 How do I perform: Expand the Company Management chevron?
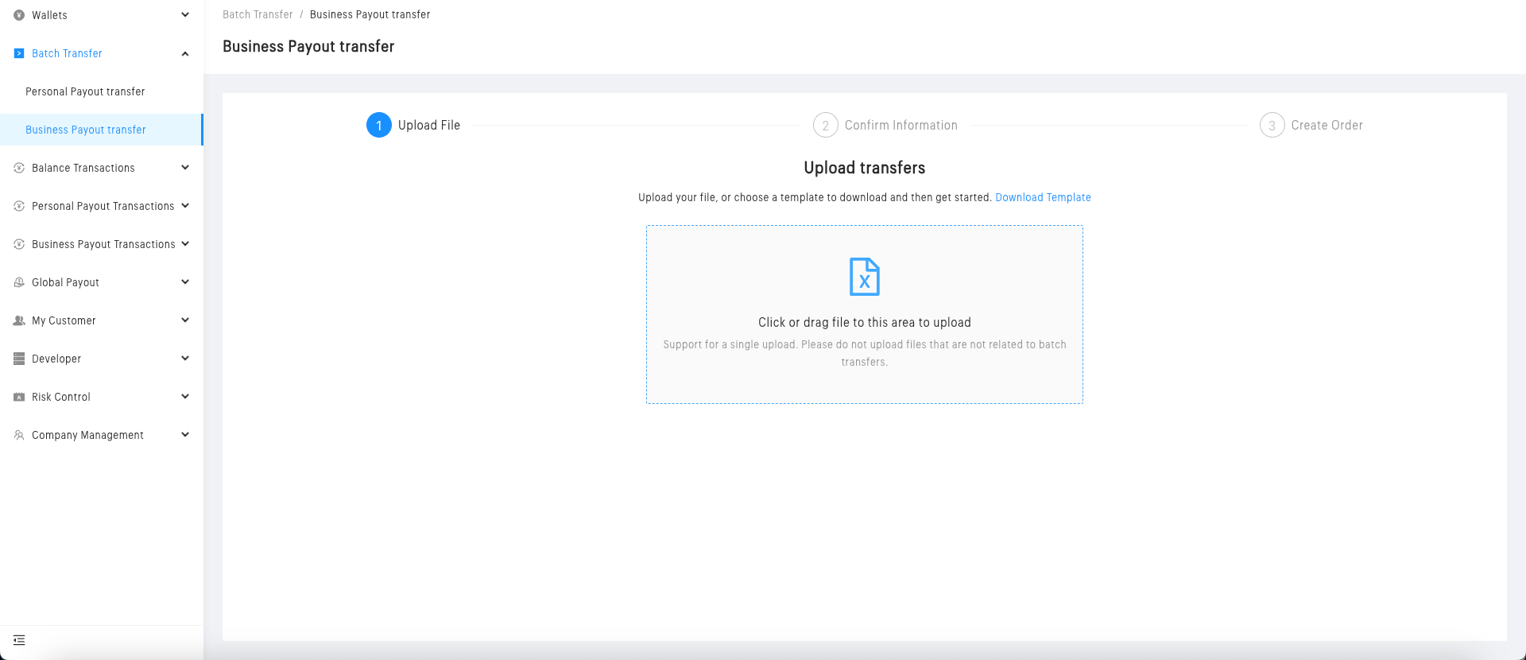(x=185, y=434)
